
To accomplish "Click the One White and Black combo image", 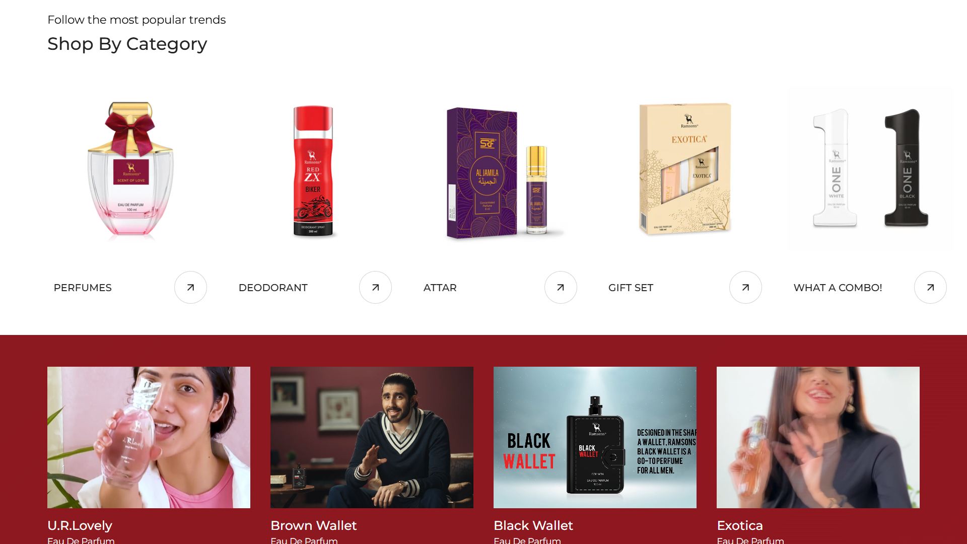I will pos(870,169).
